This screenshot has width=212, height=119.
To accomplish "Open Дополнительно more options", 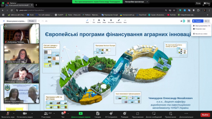I will coord(186,115).
